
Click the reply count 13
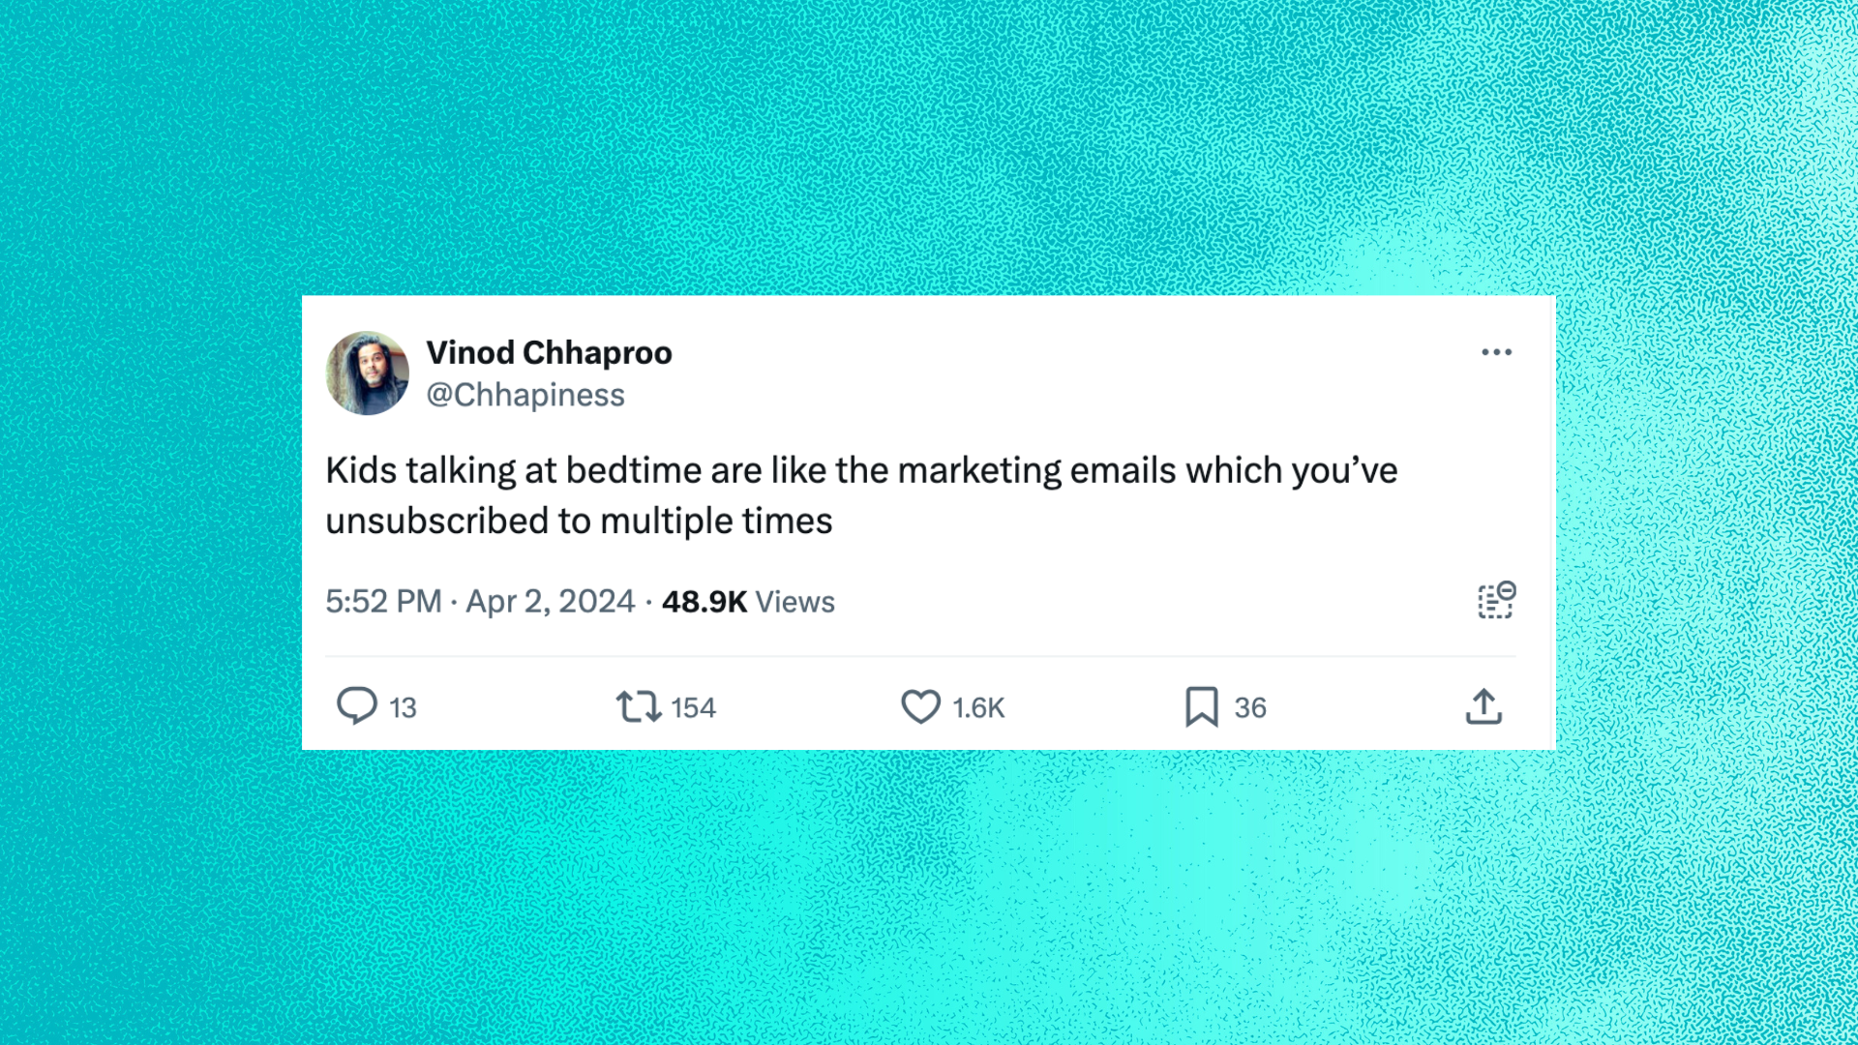pos(403,708)
